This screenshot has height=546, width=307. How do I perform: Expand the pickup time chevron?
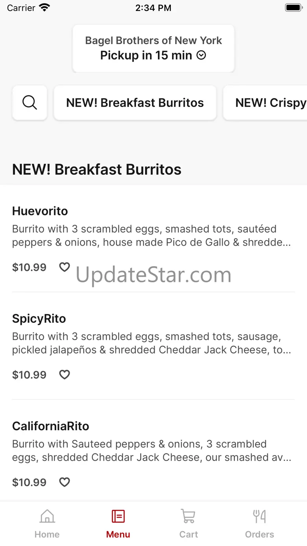coord(201,56)
